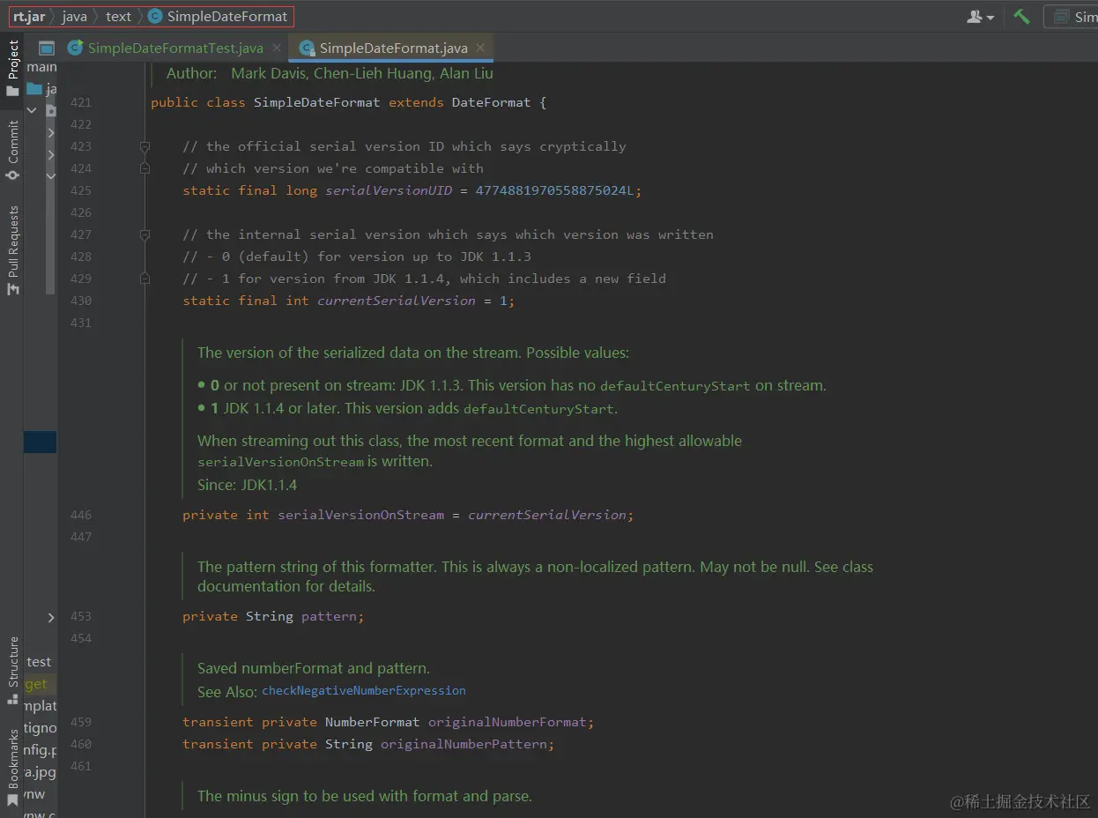Select 'text' package in the breadcrumb
This screenshot has width=1098, height=818.
coord(118,16)
